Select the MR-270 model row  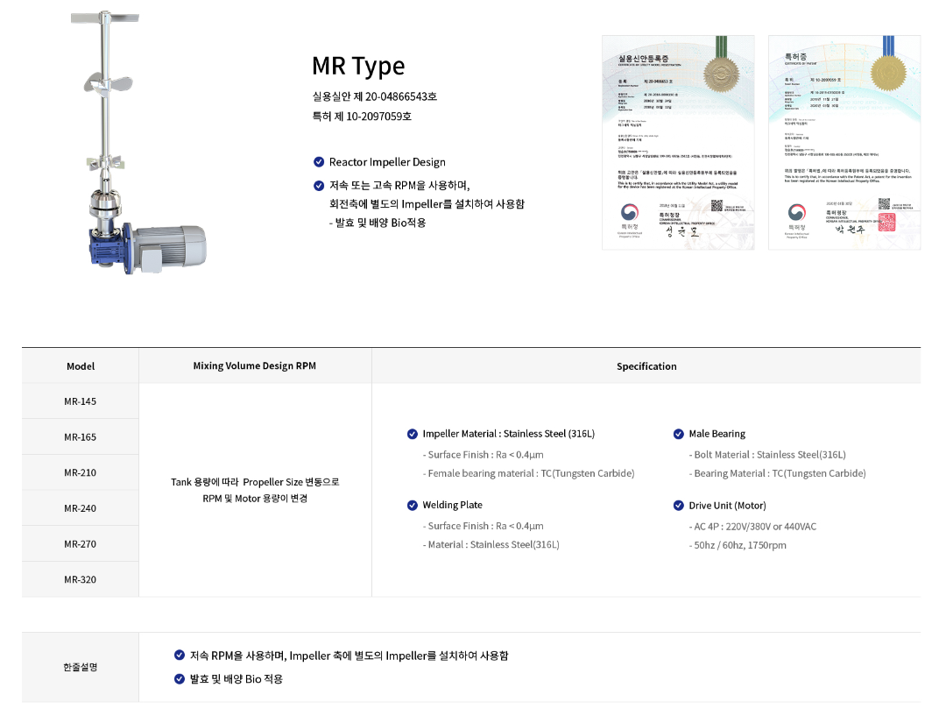tap(81, 544)
